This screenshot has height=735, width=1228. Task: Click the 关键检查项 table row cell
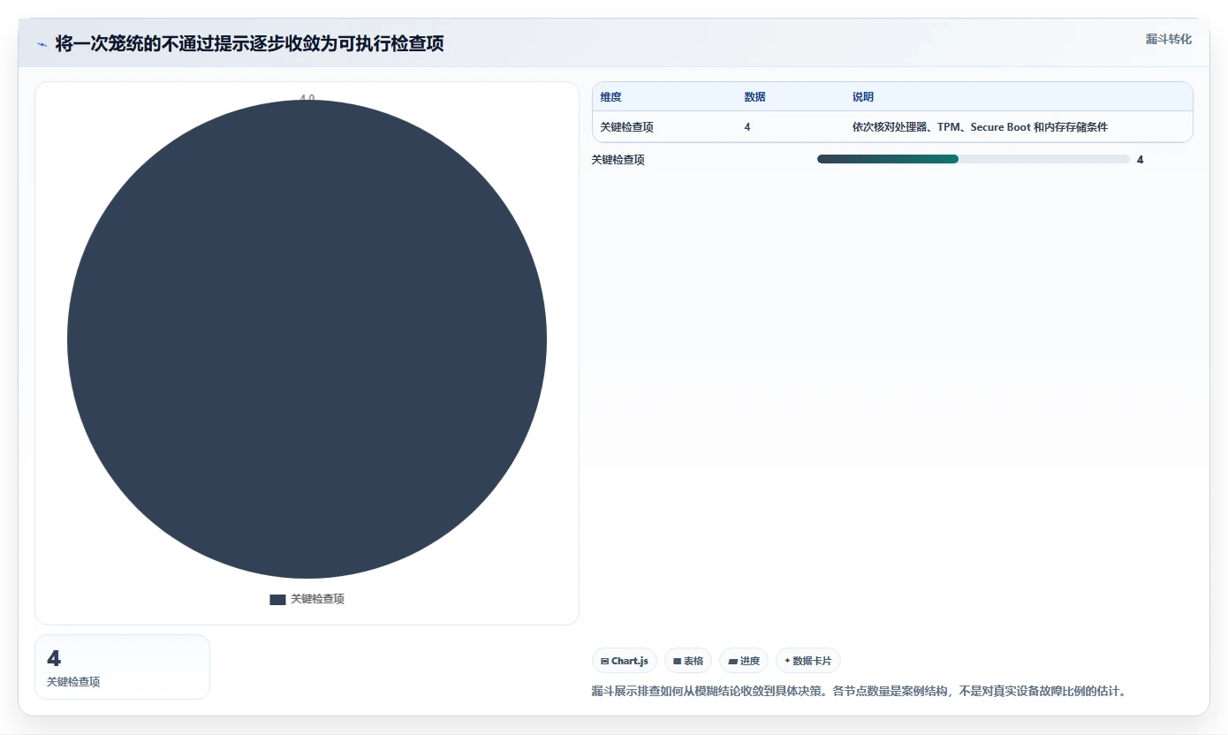click(x=627, y=127)
